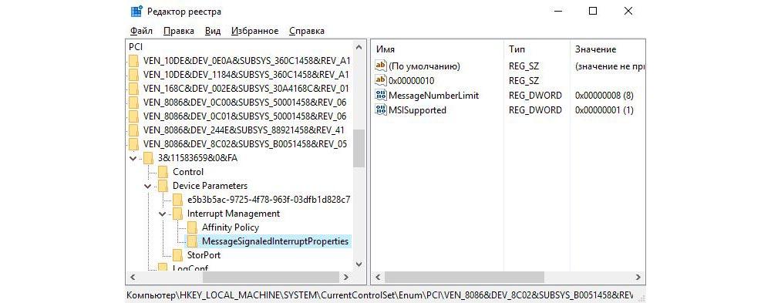Viewport: 771px width, 303px height.
Task: Sort values by the Имя column header
Action: pyautogui.click(x=436, y=49)
